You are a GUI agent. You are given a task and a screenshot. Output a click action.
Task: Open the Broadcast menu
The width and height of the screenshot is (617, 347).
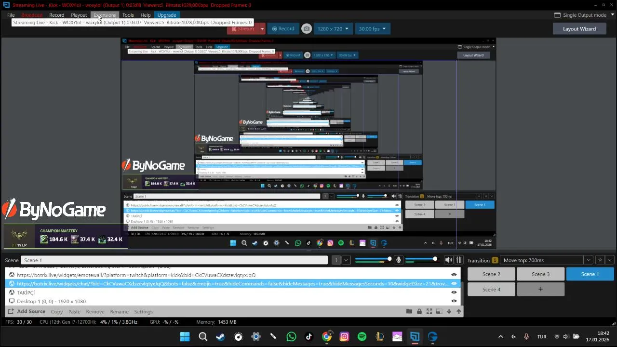[32, 15]
